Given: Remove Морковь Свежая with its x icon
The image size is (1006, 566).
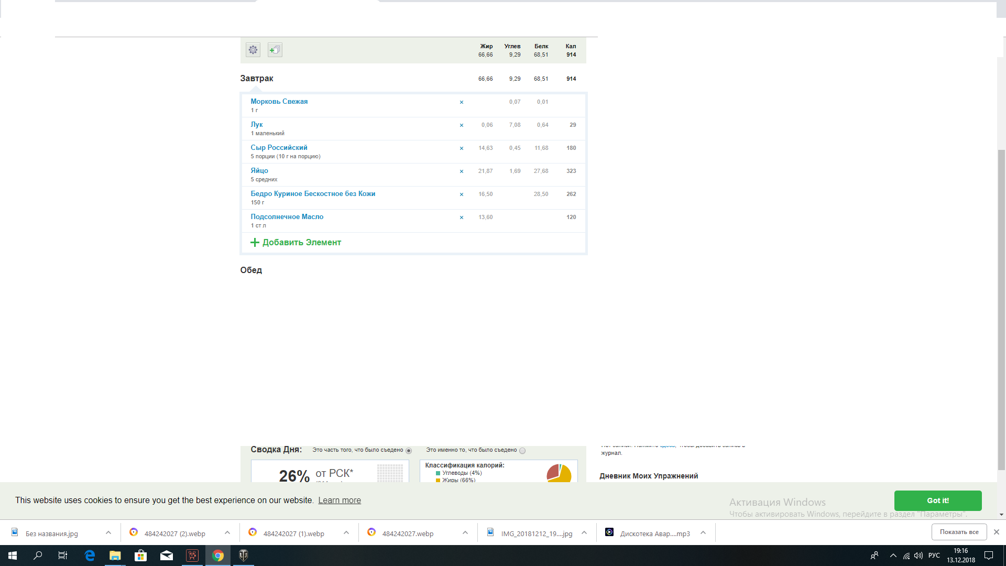Looking at the screenshot, I should 462,102.
